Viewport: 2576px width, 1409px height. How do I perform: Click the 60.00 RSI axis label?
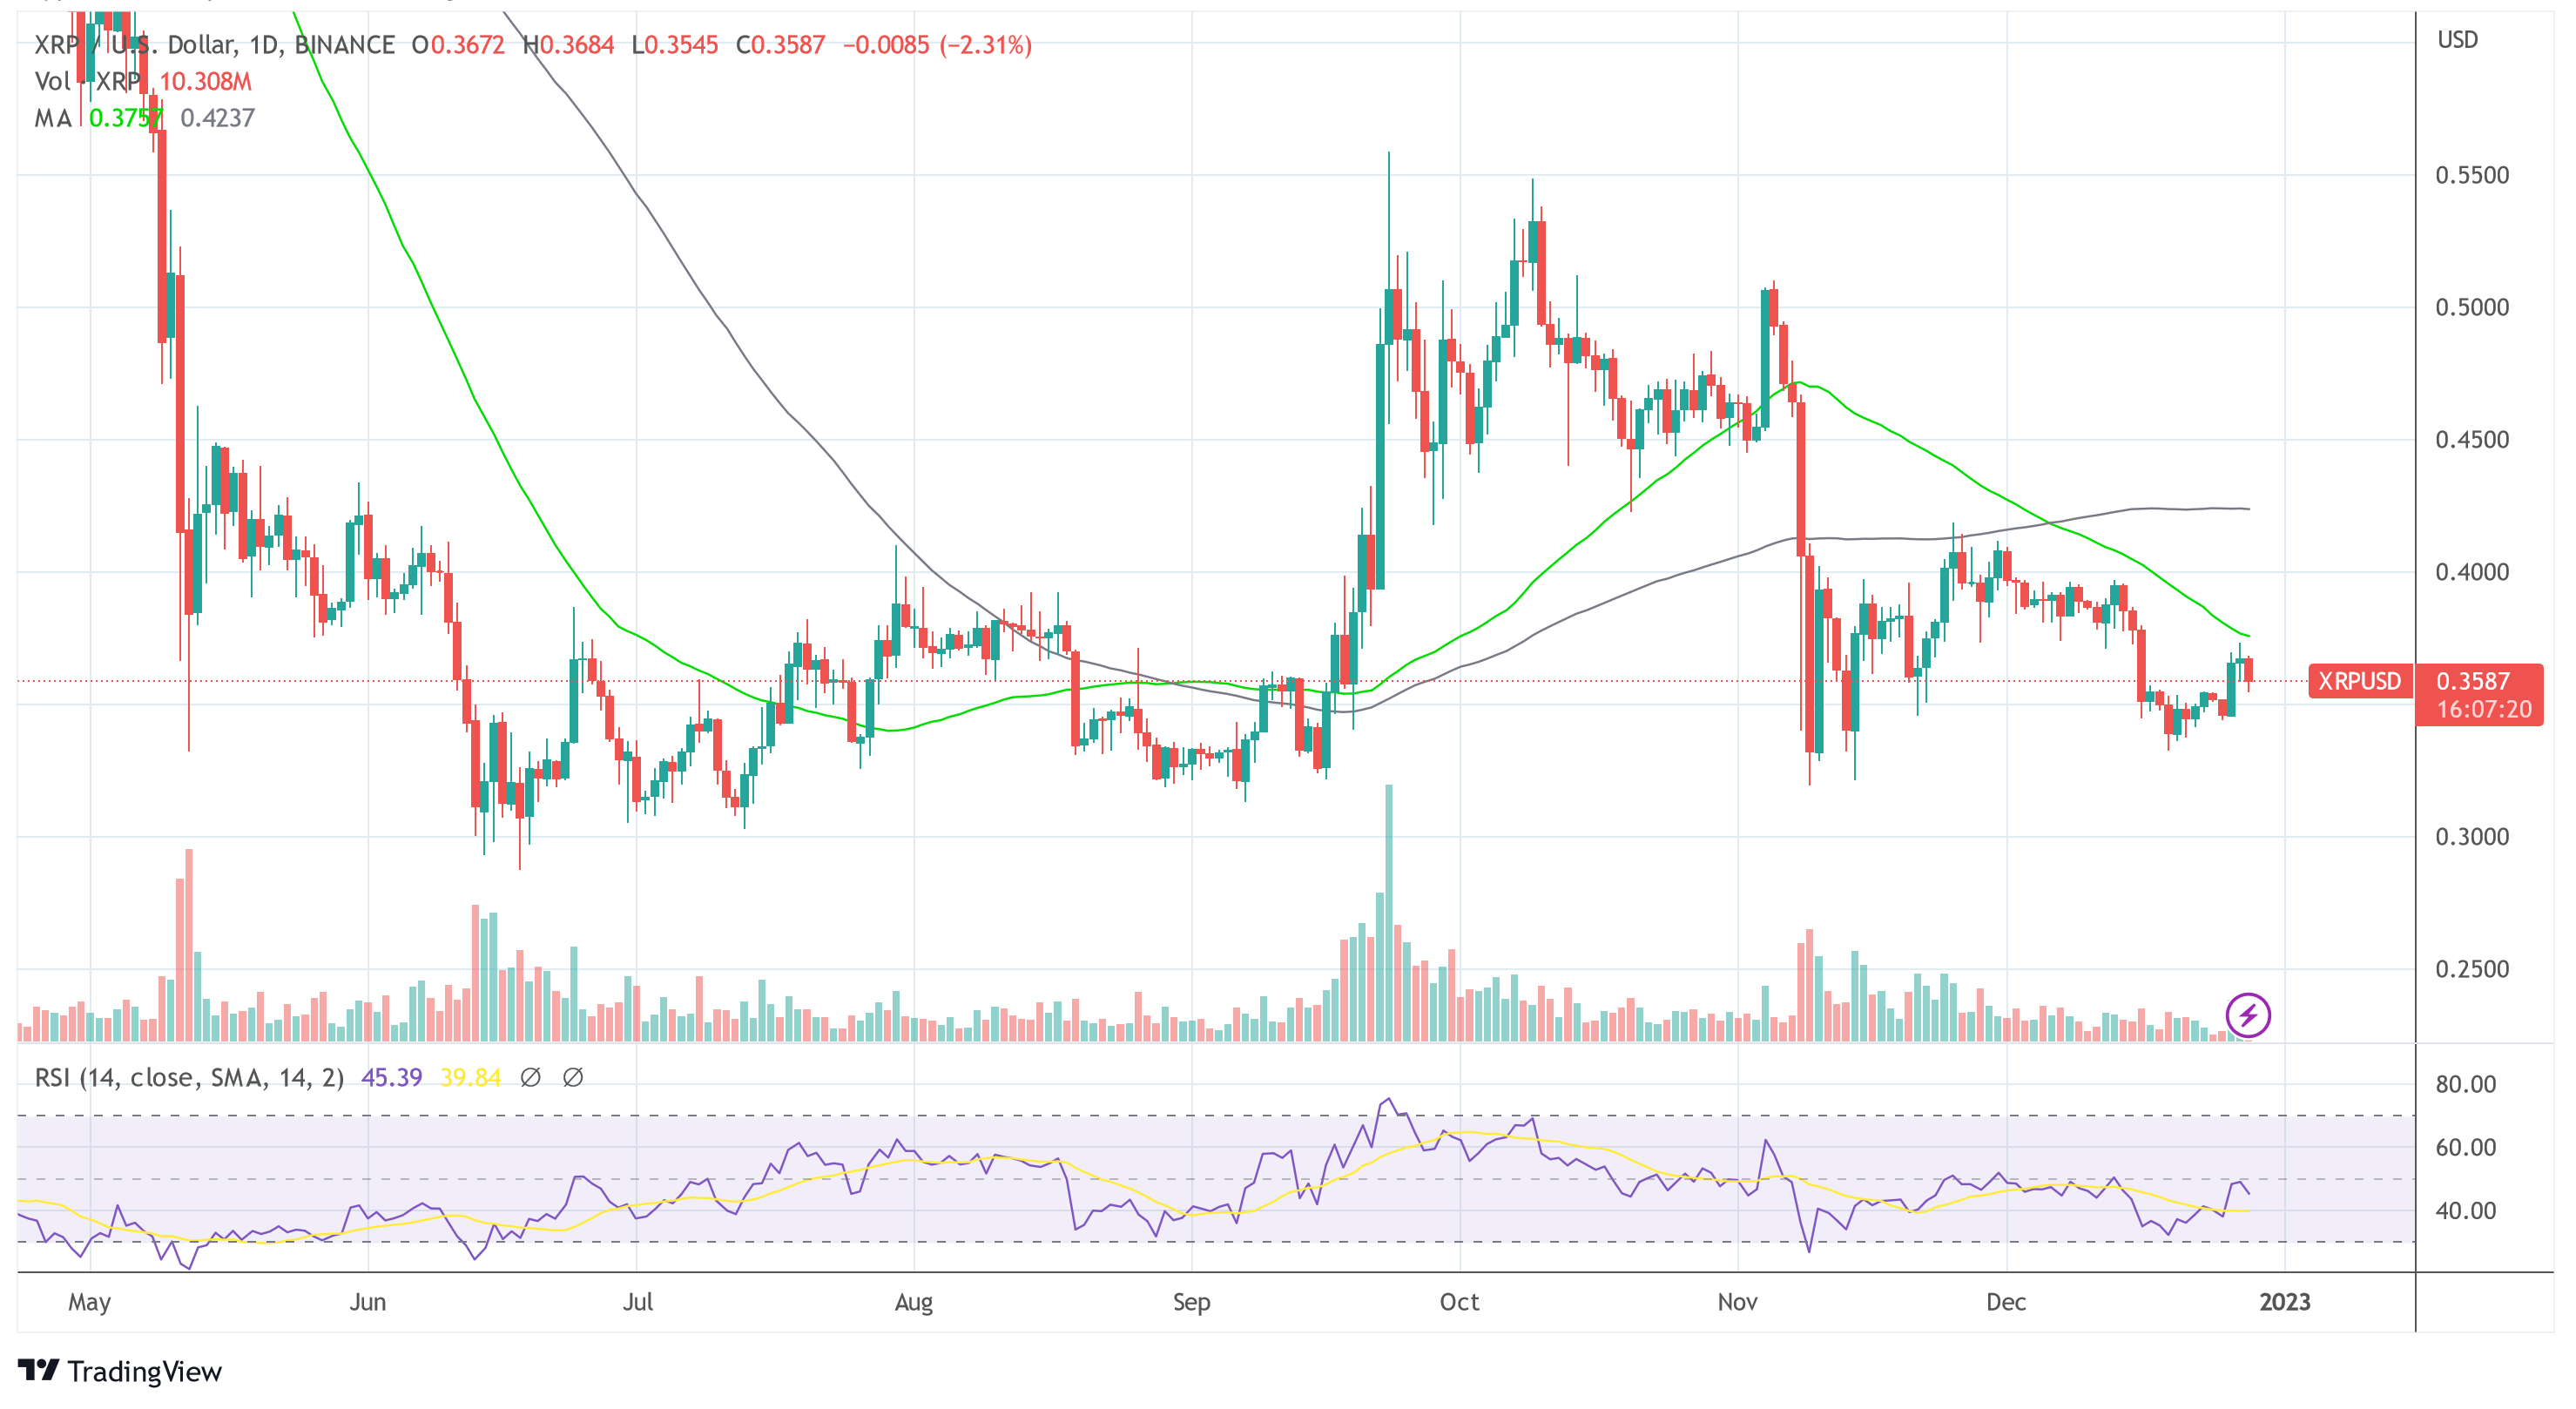click(2466, 1148)
